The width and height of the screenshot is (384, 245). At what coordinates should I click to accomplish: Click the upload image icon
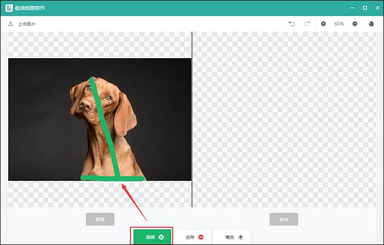10,24
